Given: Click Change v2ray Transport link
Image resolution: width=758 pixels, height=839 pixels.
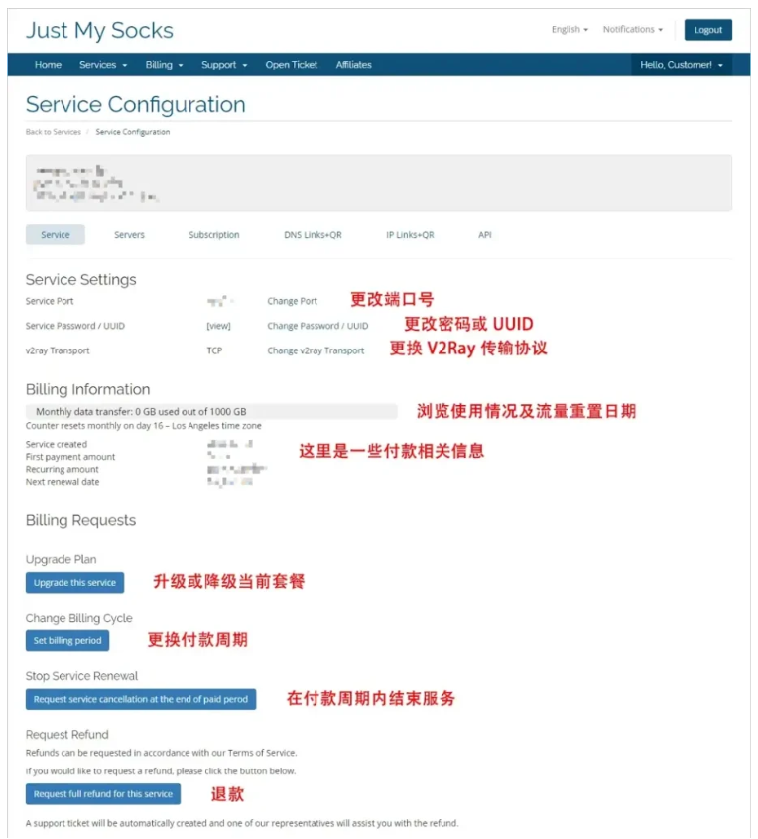Looking at the screenshot, I should 316,351.
